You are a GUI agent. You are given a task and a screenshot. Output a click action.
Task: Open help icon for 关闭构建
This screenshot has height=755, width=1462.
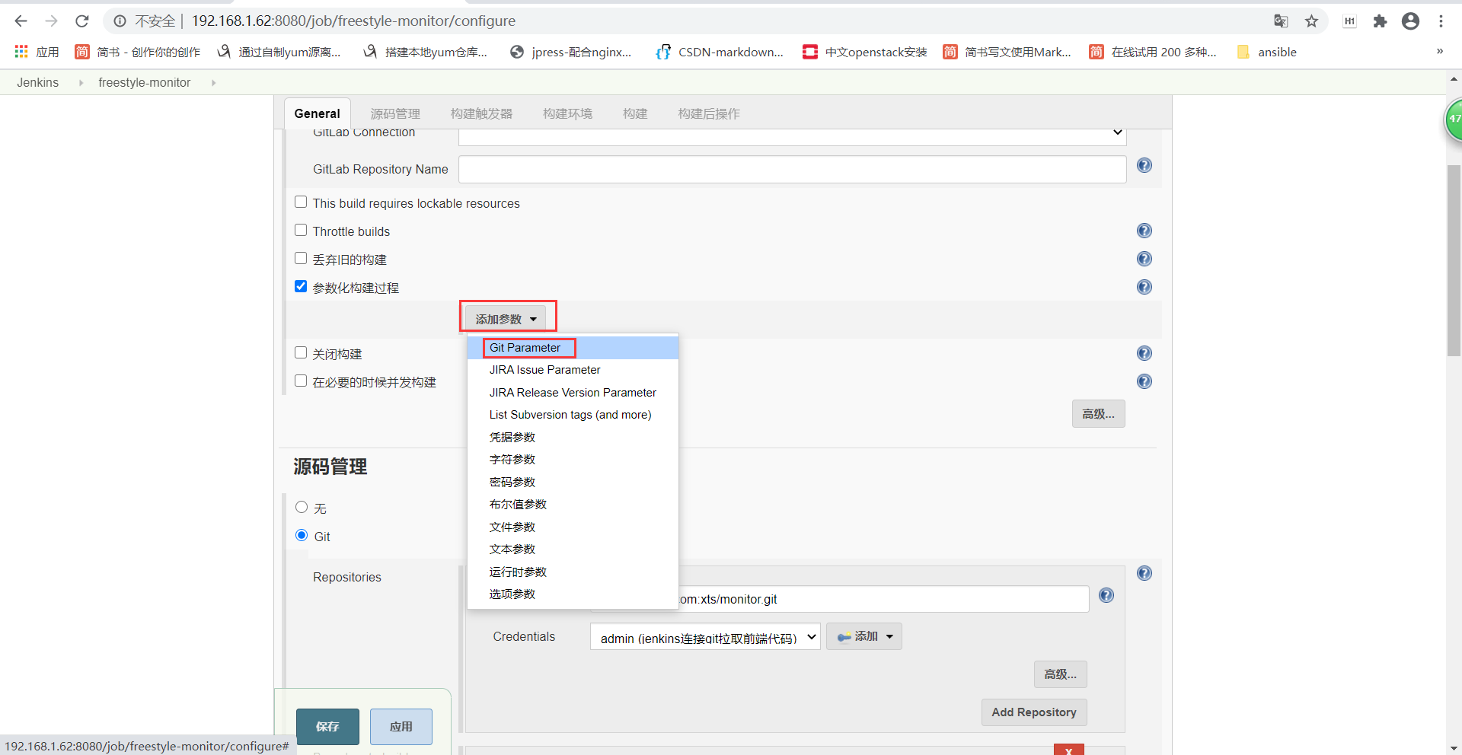coord(1144,353)
